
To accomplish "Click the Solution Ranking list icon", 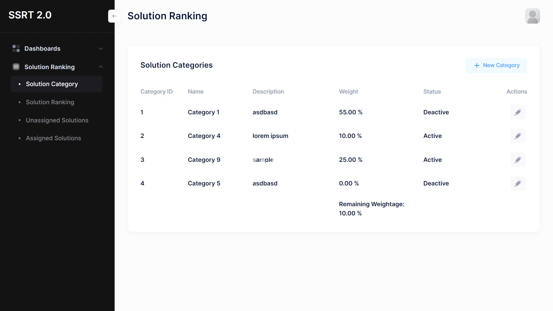I will point(16,67).
